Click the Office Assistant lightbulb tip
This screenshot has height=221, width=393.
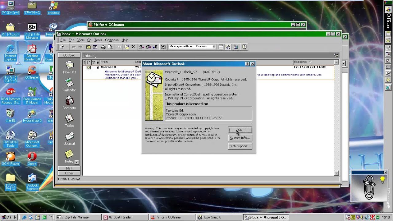coord(383,179)
